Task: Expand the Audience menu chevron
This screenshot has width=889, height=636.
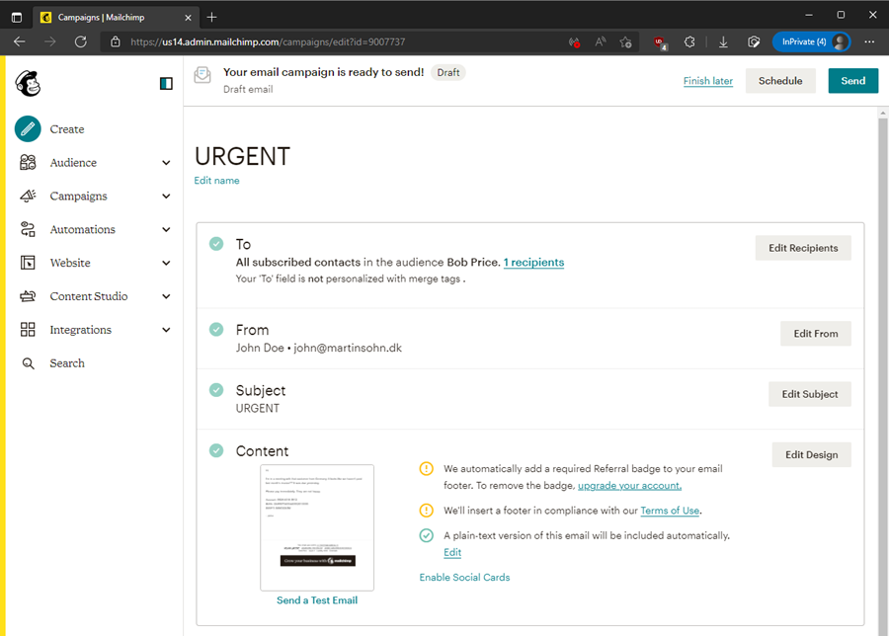Action: click(166, 163)
